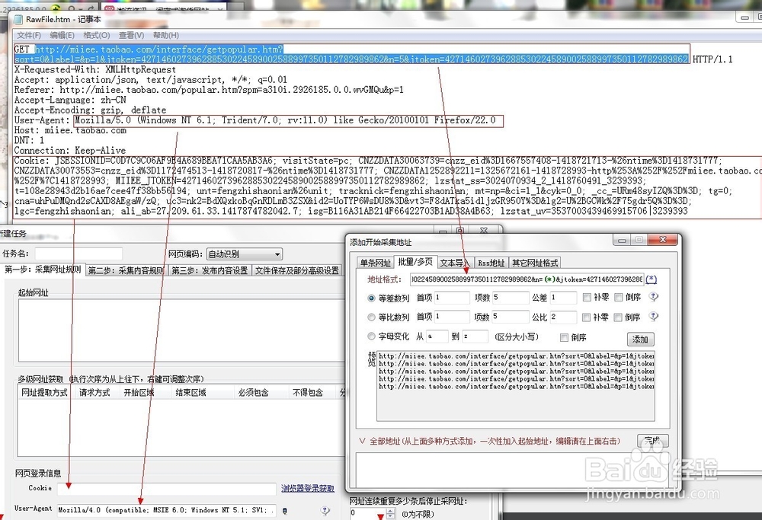Switch to the 其它网址格式 tab
The image size is (762, 520).
tap(535, 263)
